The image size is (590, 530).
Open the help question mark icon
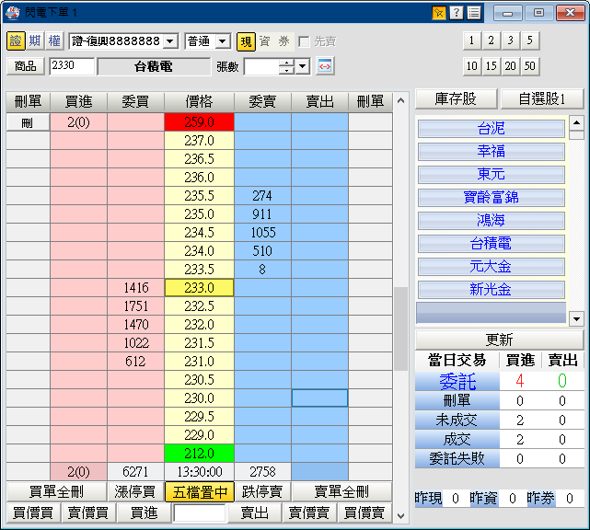[x=457, y=13]
